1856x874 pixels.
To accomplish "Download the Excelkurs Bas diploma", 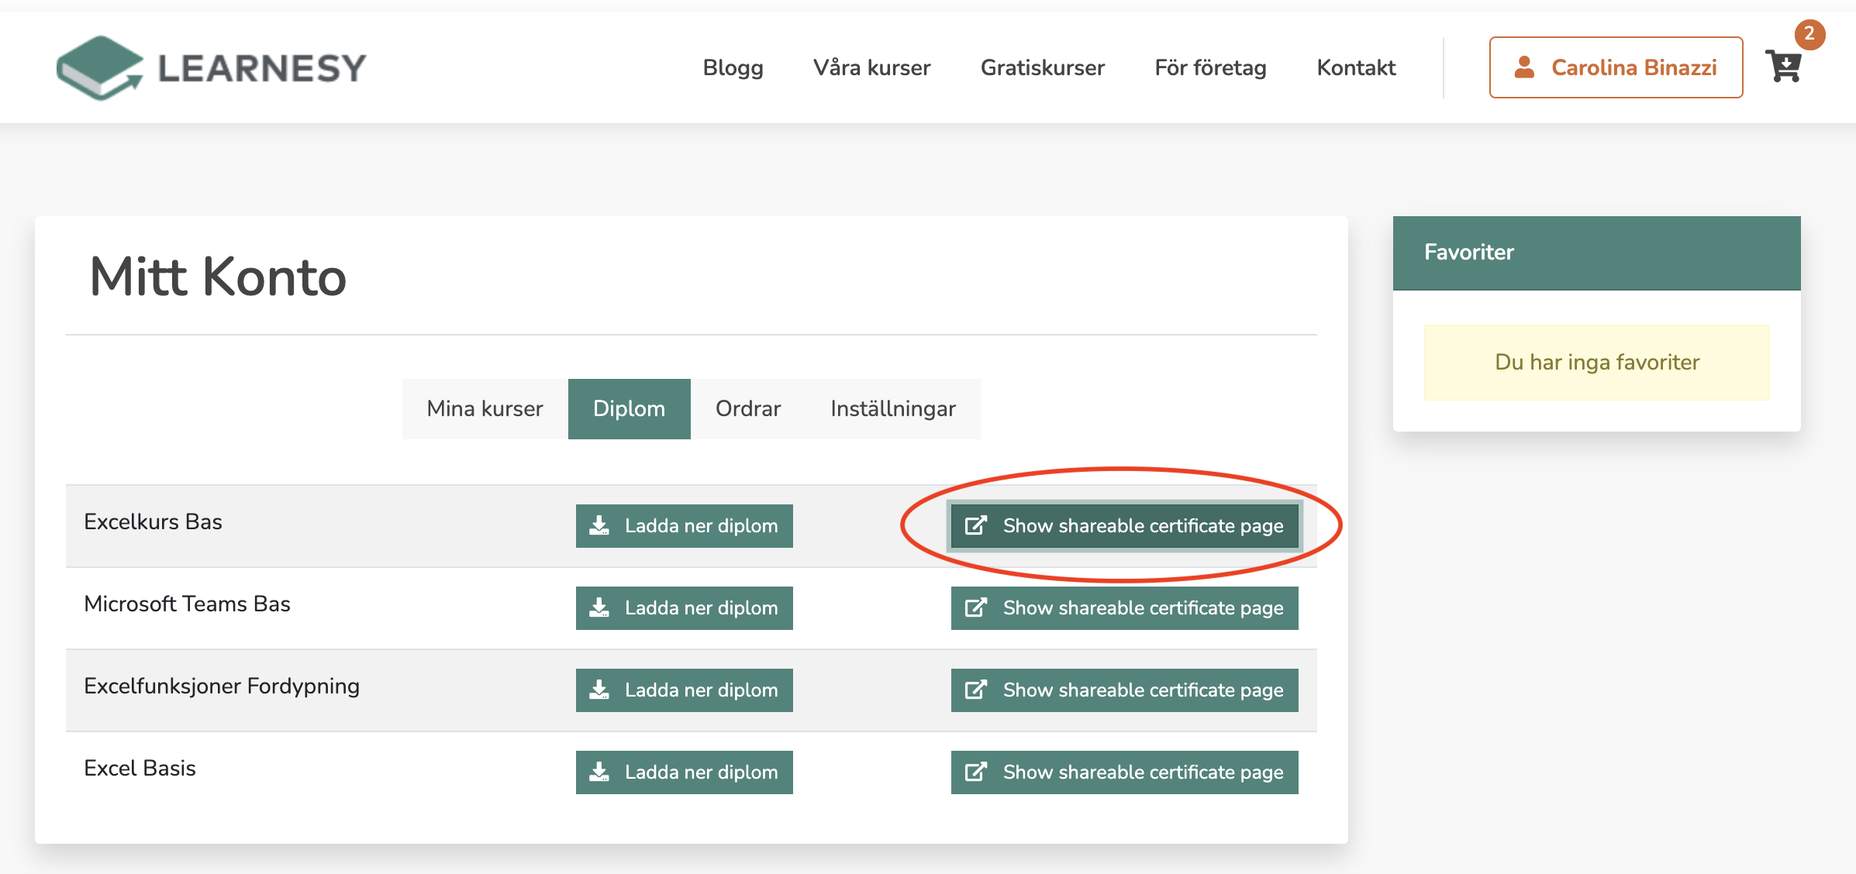I will 685,526.
